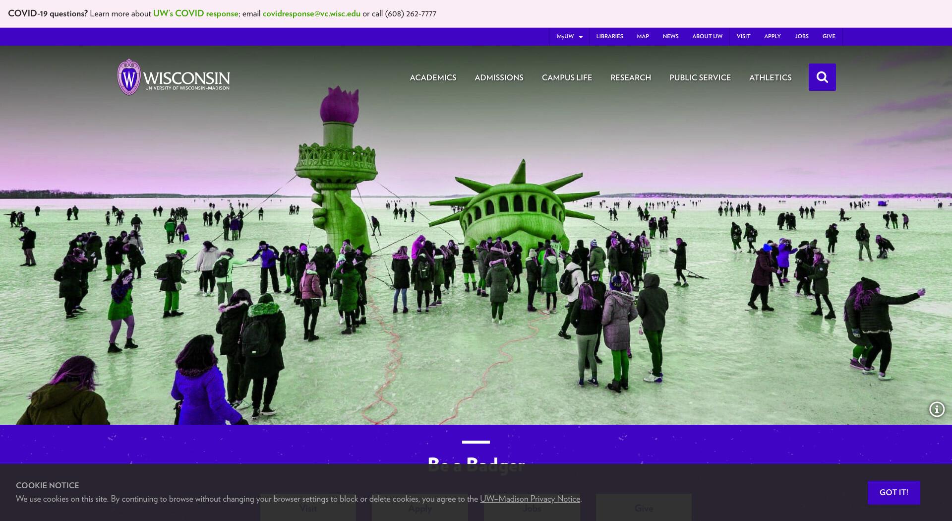Viewport: 952px width, 521px height.
Task: Open the Academics menu
Action: click(433, 77)
